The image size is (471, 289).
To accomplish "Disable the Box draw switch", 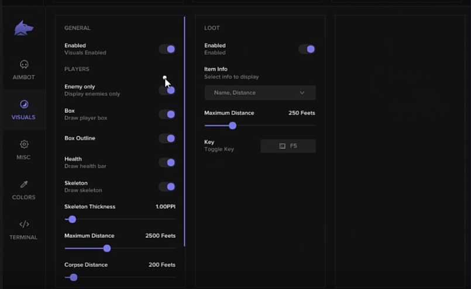I will click(167, 114).
